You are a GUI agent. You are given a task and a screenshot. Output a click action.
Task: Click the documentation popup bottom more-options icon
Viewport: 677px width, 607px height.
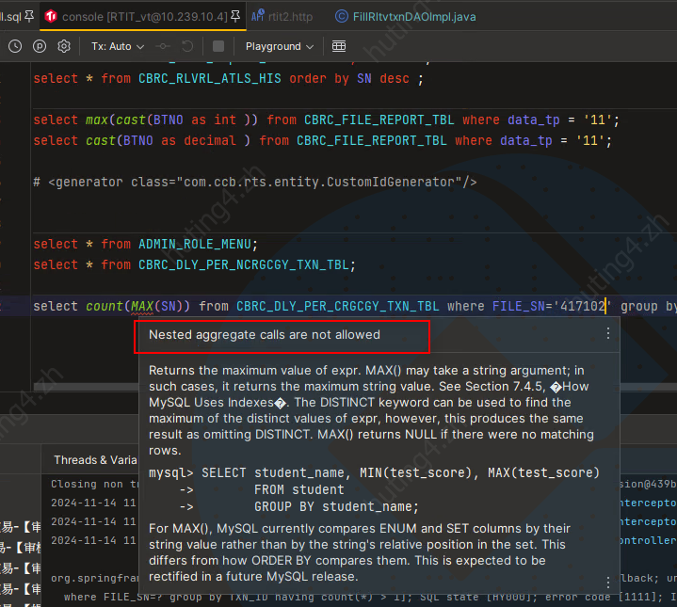point(608,583)
